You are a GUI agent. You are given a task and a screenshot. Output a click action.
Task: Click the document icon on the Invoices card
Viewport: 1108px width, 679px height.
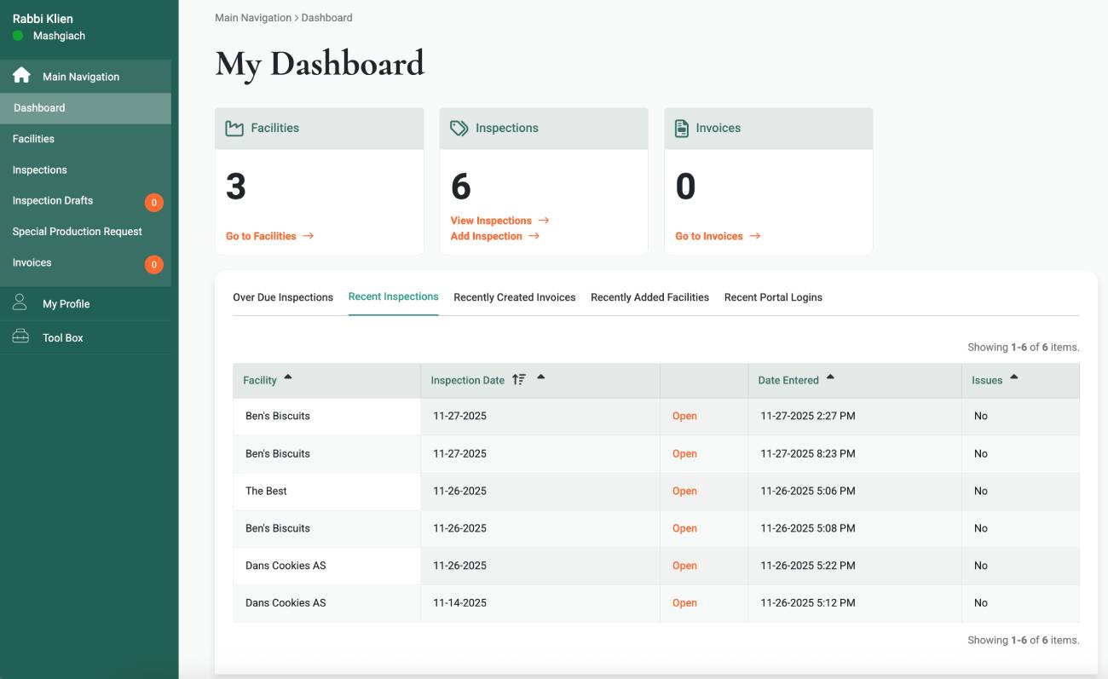(683, 127)
